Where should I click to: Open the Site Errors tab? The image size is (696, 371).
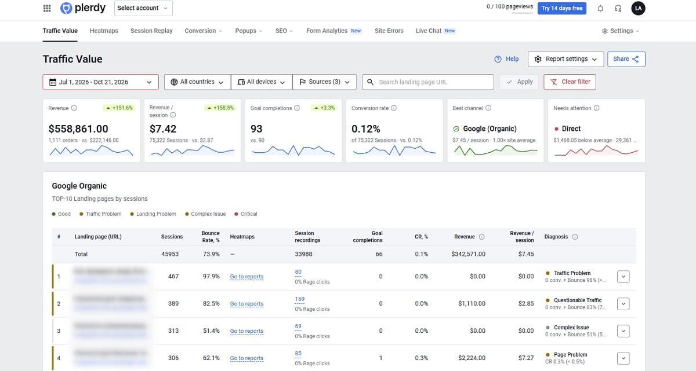[389, 31]
